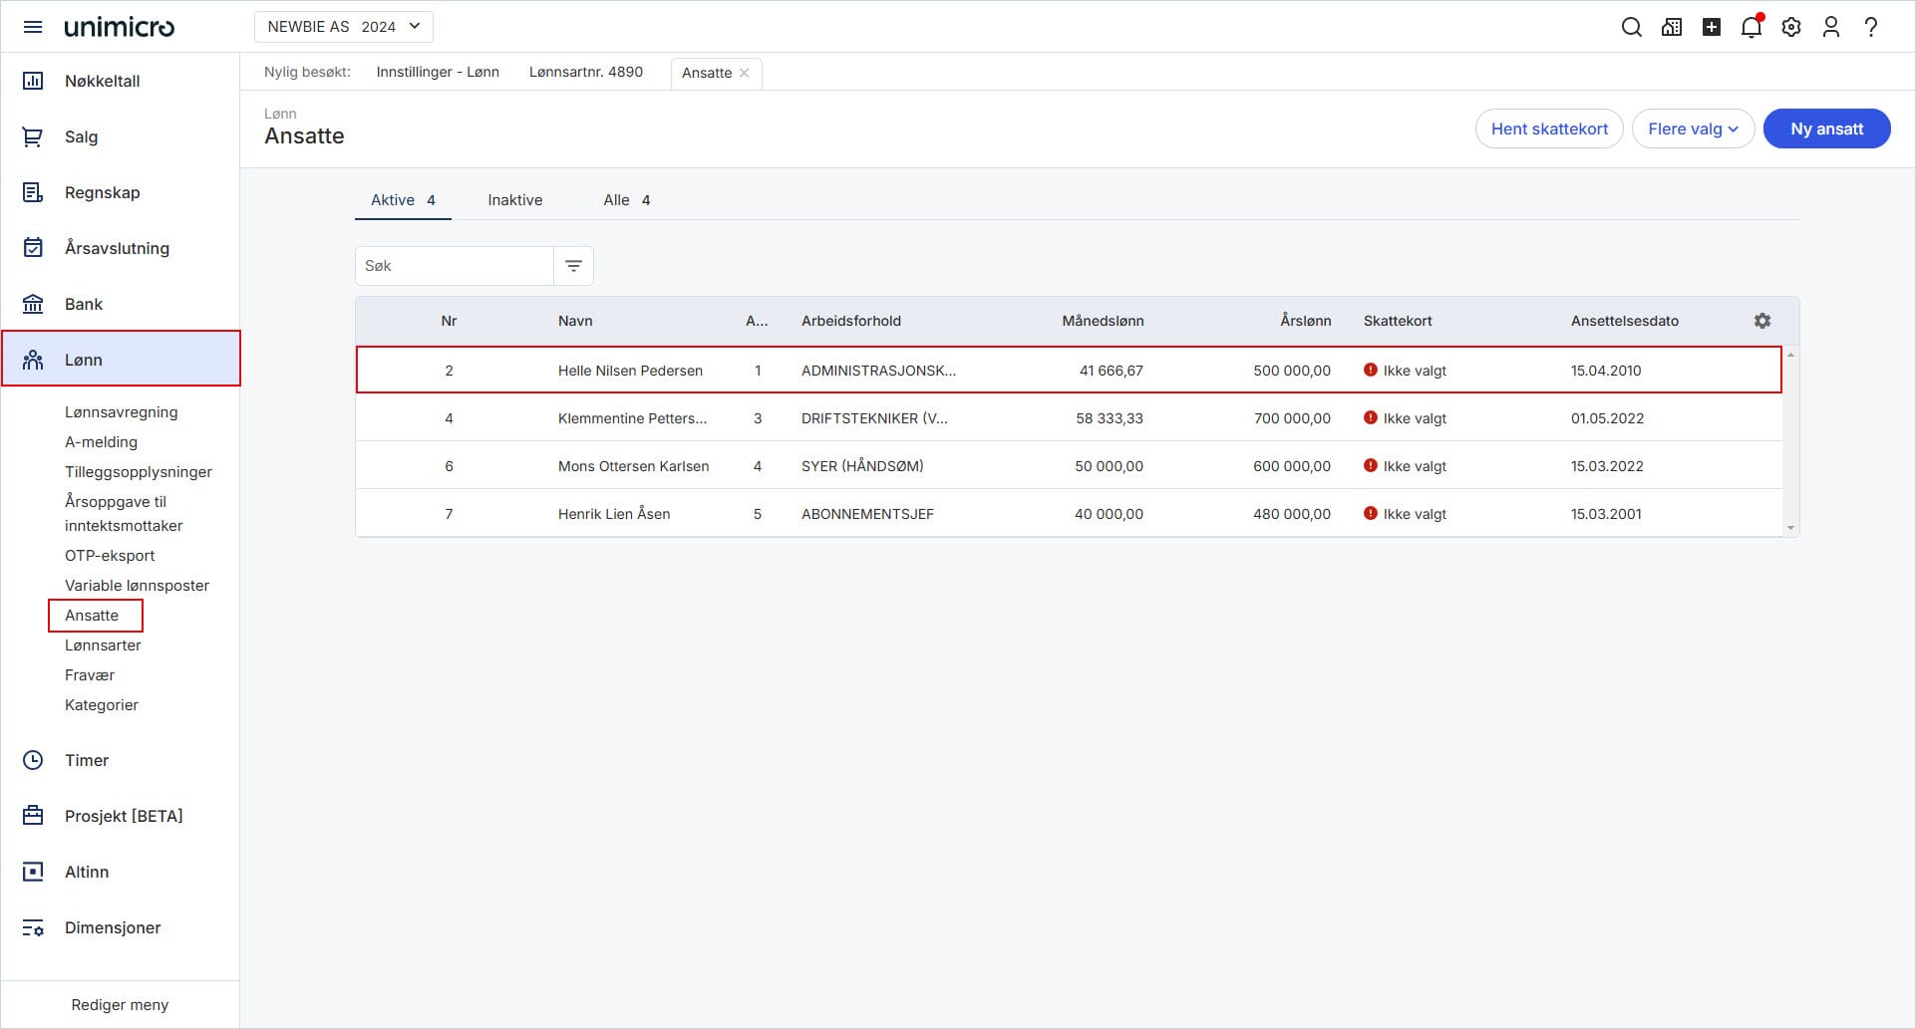Select Helle Nilsen Pedersen name cell

[x=630, y=371]
